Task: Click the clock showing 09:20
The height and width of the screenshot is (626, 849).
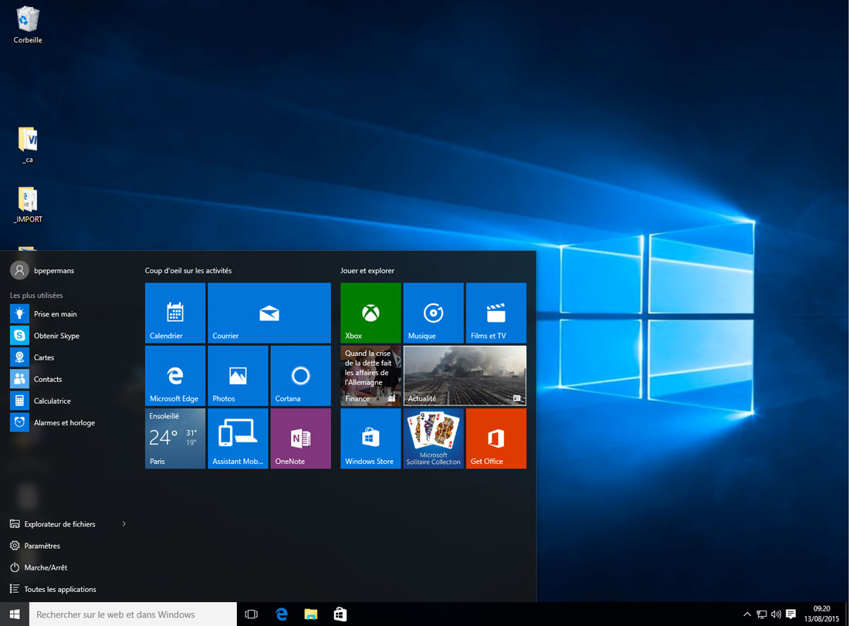Action: [x=821, y=614]
